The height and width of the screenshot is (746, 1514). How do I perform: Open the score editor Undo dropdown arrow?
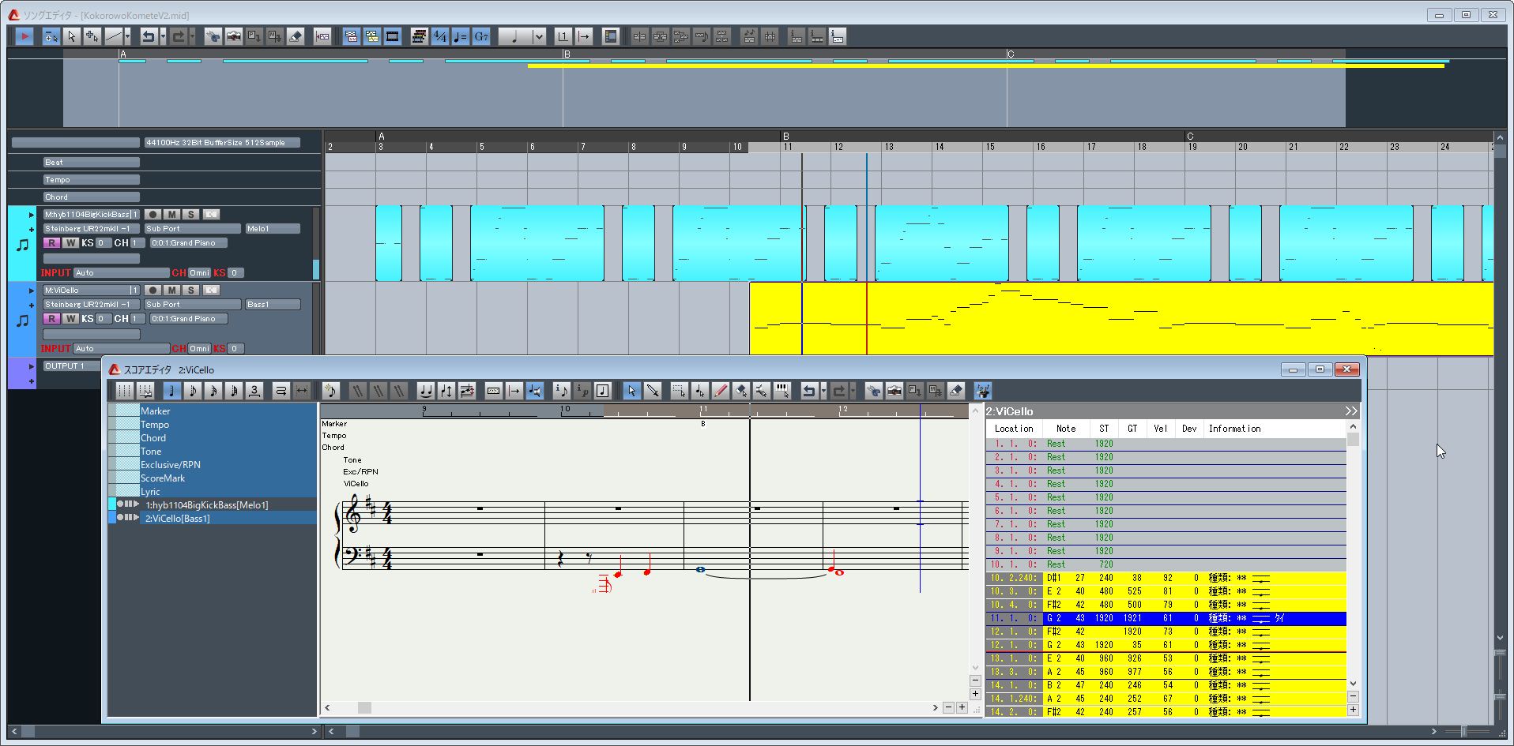point(823,391)
